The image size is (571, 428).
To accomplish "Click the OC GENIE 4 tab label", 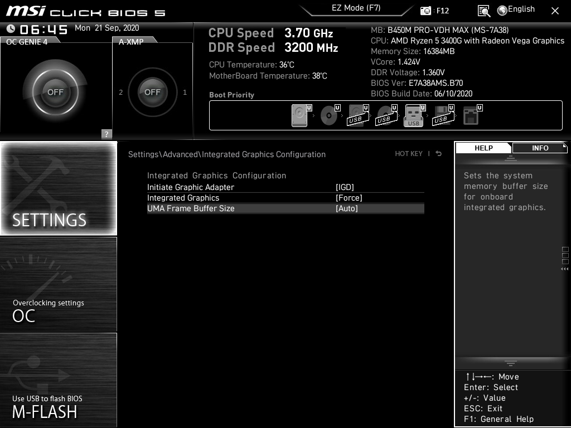I will pos(27,41).
